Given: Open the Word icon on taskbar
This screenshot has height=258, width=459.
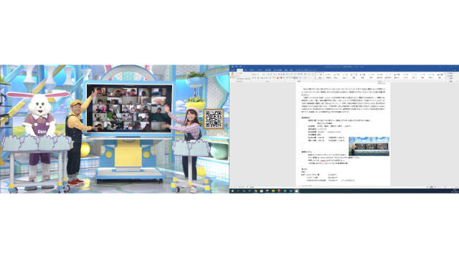Looking at the screenshot, I should click(290, 191).
